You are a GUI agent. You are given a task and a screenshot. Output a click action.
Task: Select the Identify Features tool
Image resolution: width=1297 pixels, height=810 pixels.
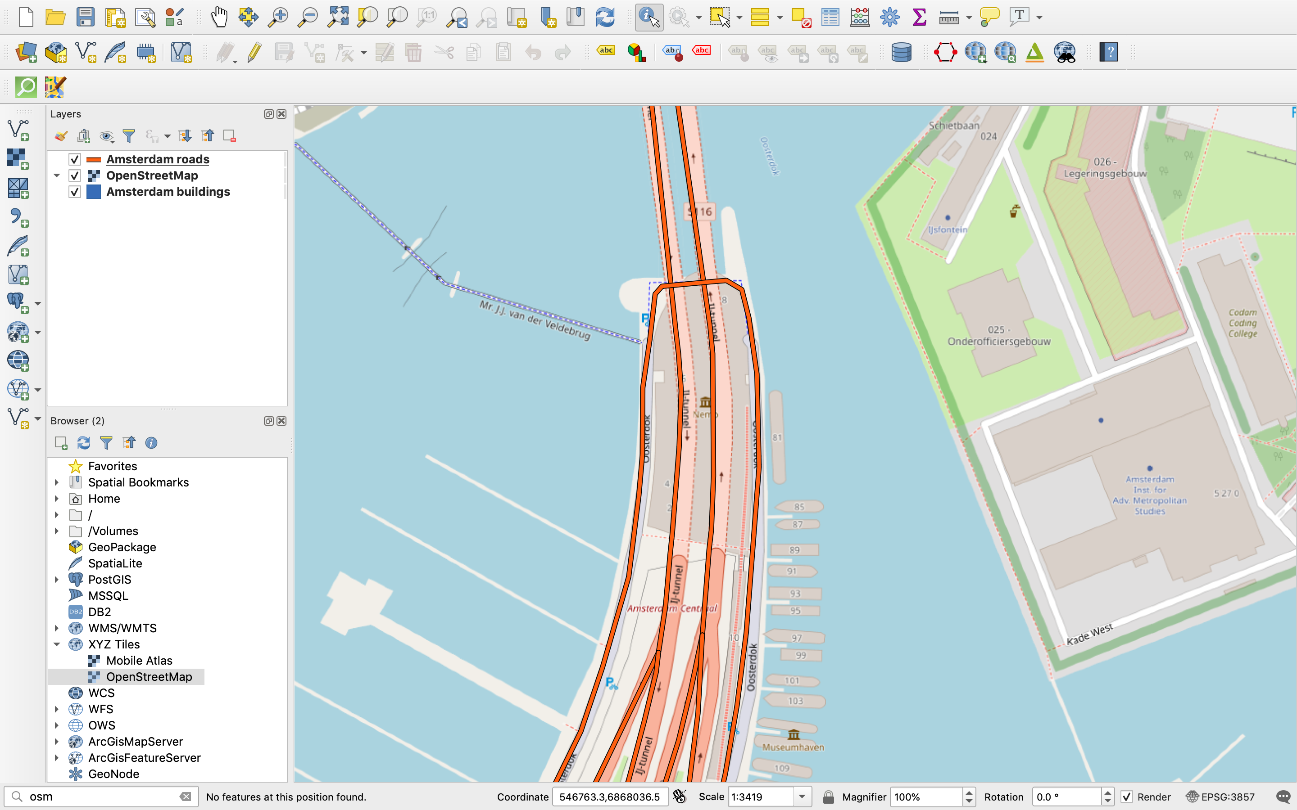tap(648, 17)
